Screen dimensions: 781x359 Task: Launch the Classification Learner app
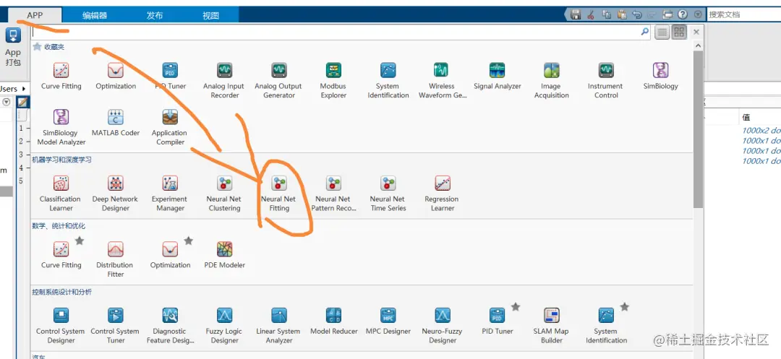pos(61,194)
